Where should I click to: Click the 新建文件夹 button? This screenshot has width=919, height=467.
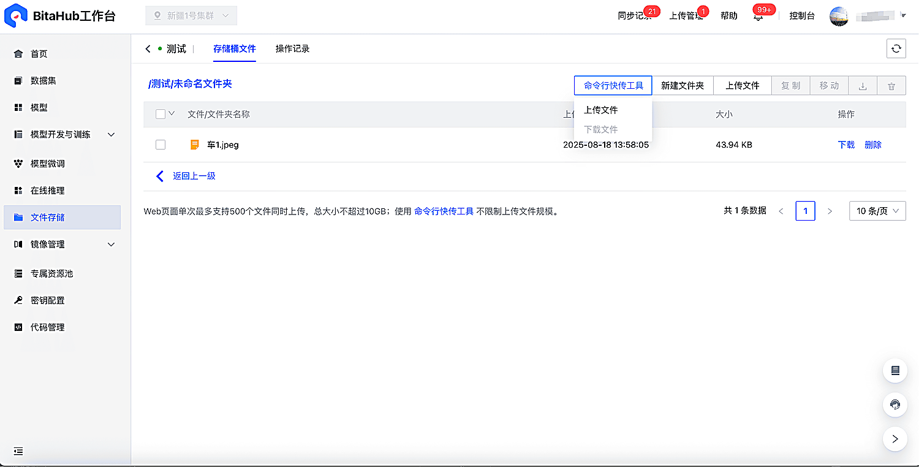(x=683, y=86)
